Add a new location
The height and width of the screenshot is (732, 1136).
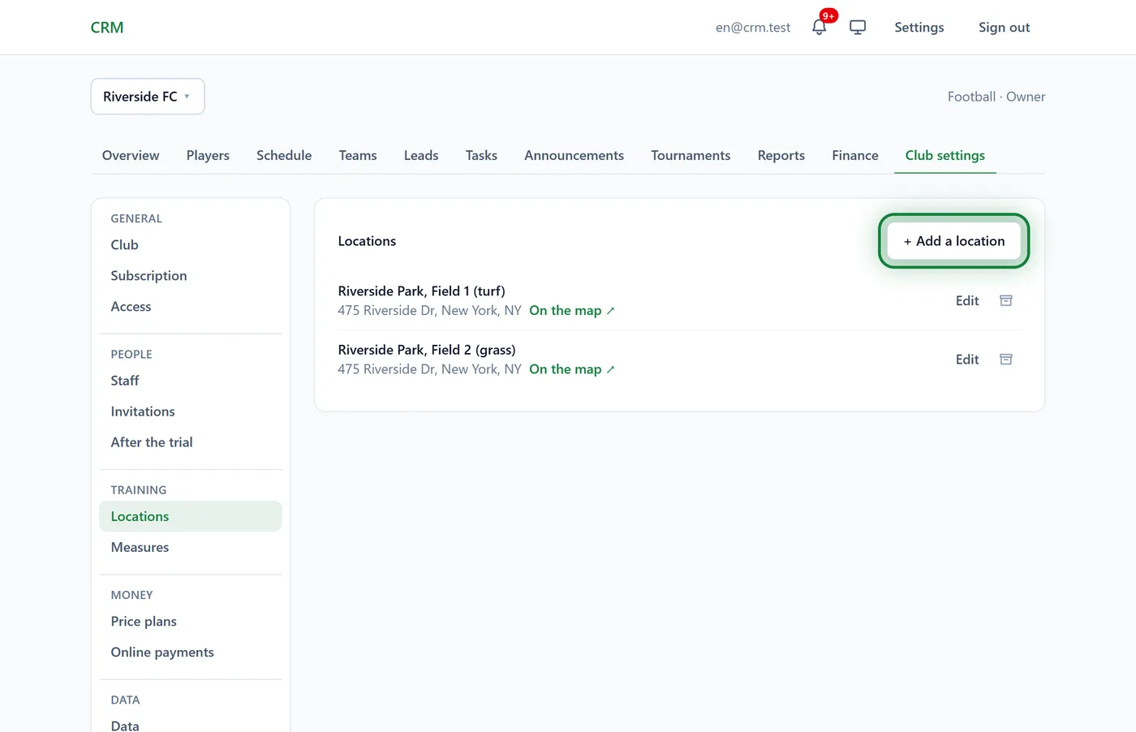pos(954,241)
